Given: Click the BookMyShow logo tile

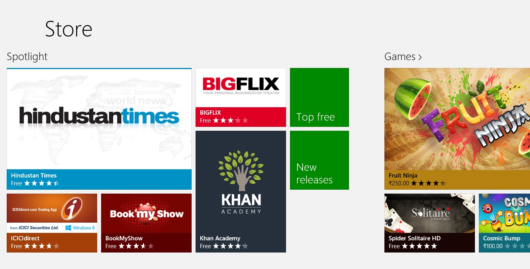Looking at the screenshot, I should 146,213.
